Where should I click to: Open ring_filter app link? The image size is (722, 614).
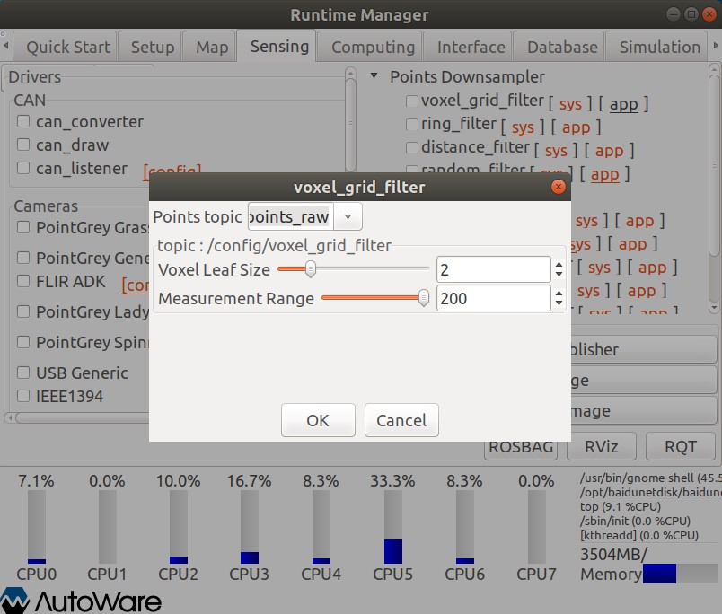576,127
